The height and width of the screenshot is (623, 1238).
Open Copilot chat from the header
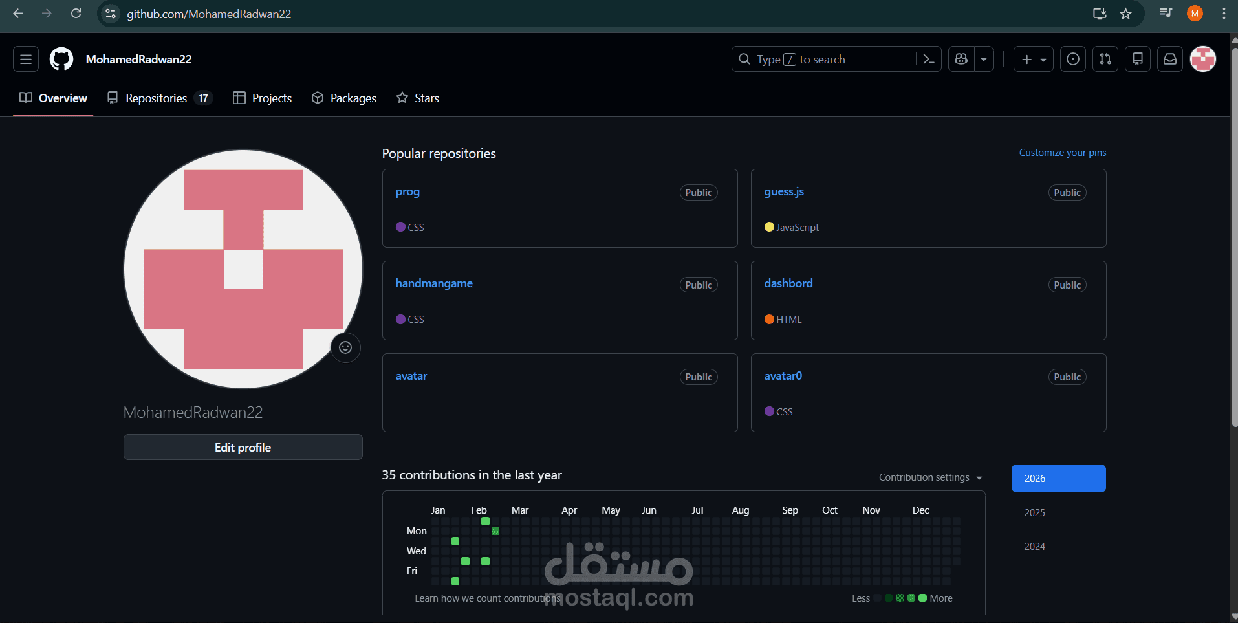(961, 59)
